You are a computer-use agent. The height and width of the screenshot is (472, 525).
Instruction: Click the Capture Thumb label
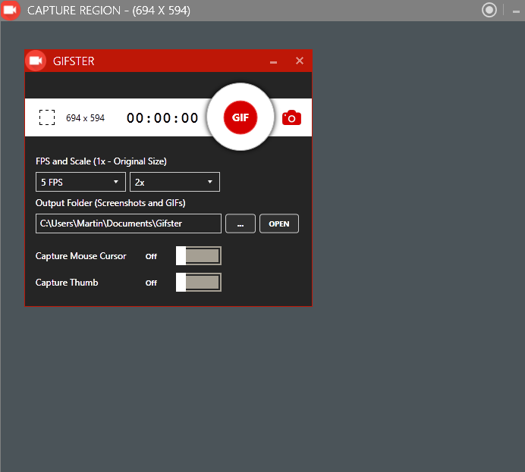pyautogui.click(x=67, y=283)
